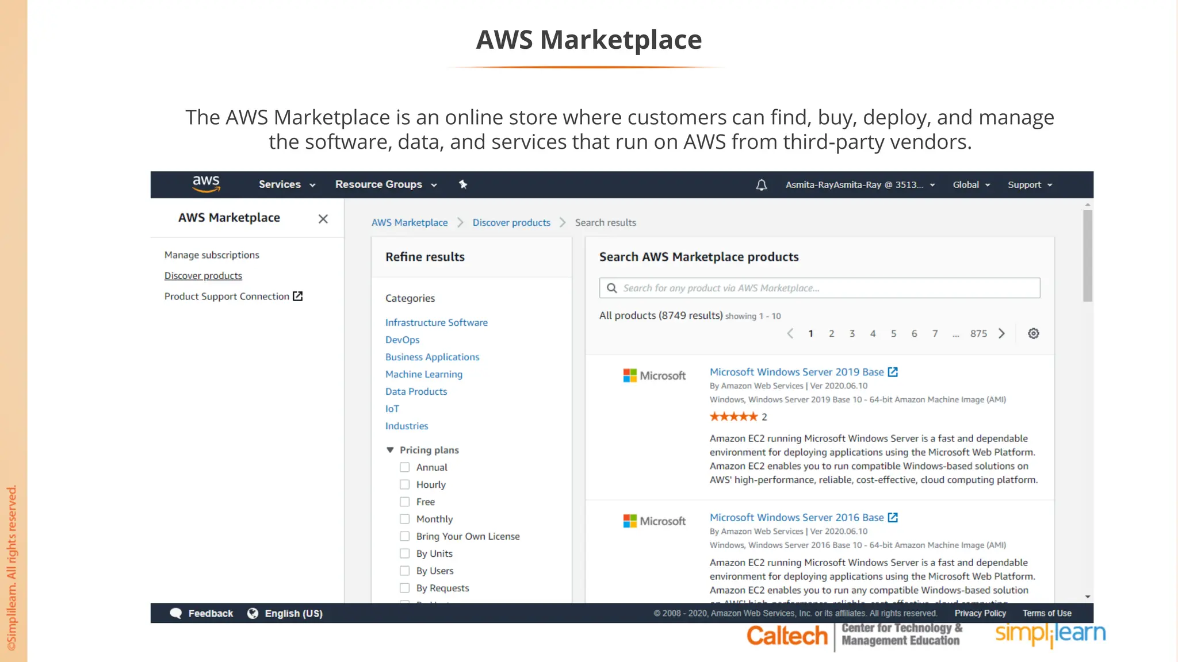Click the AWS logo home icon
This screenshot has height=662, width=1178.
[x=206, y=184]
